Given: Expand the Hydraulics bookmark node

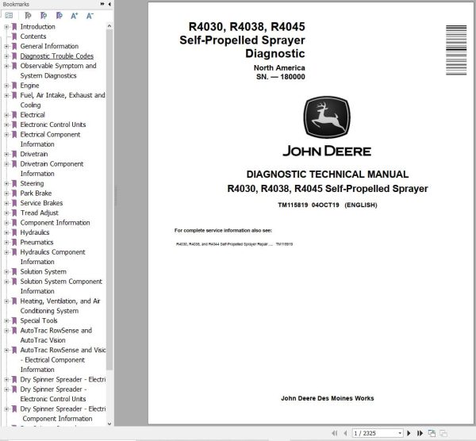Looking at the screenshot, I should pos(6,232).
